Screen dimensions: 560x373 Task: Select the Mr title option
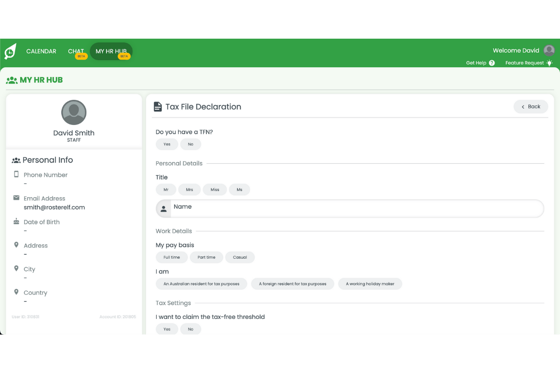(166, 189)
